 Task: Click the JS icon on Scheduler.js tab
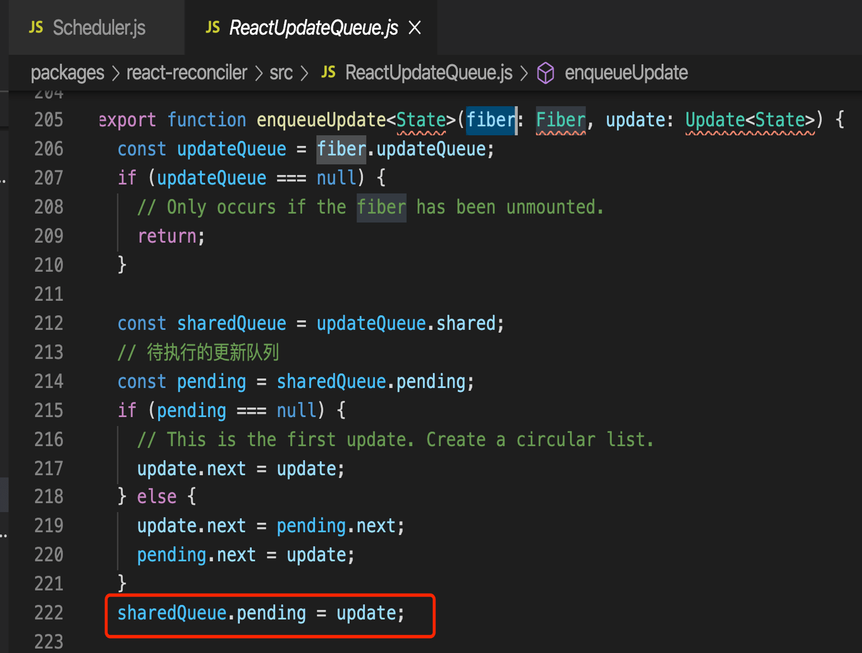pyautogui.click(x=36, y=27)
